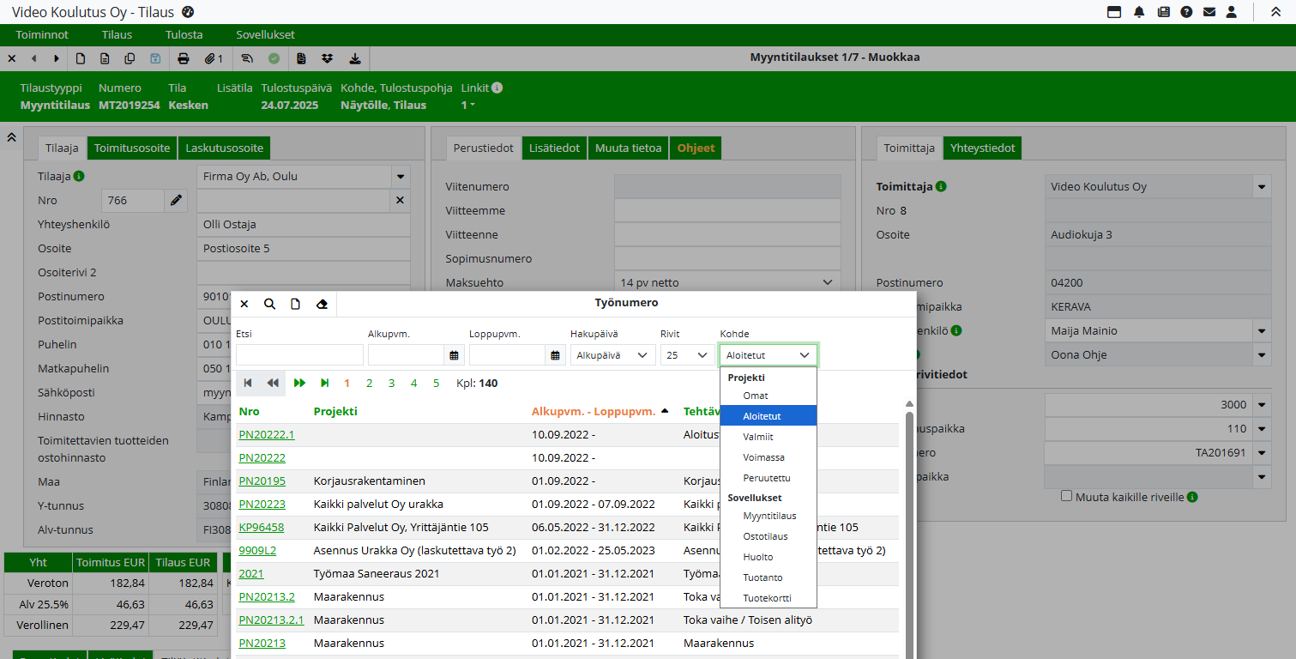1296x659 pixels.
Task: Open the Tulosta menu
Action: (x=184, y=35)
